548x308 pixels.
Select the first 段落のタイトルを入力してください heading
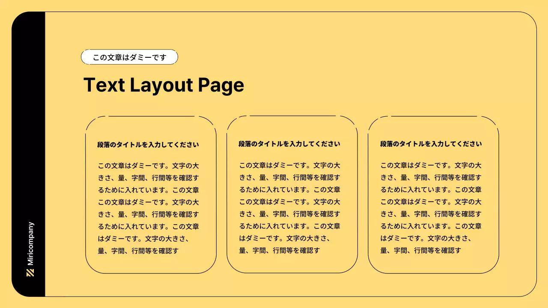[x=148, y=145]
